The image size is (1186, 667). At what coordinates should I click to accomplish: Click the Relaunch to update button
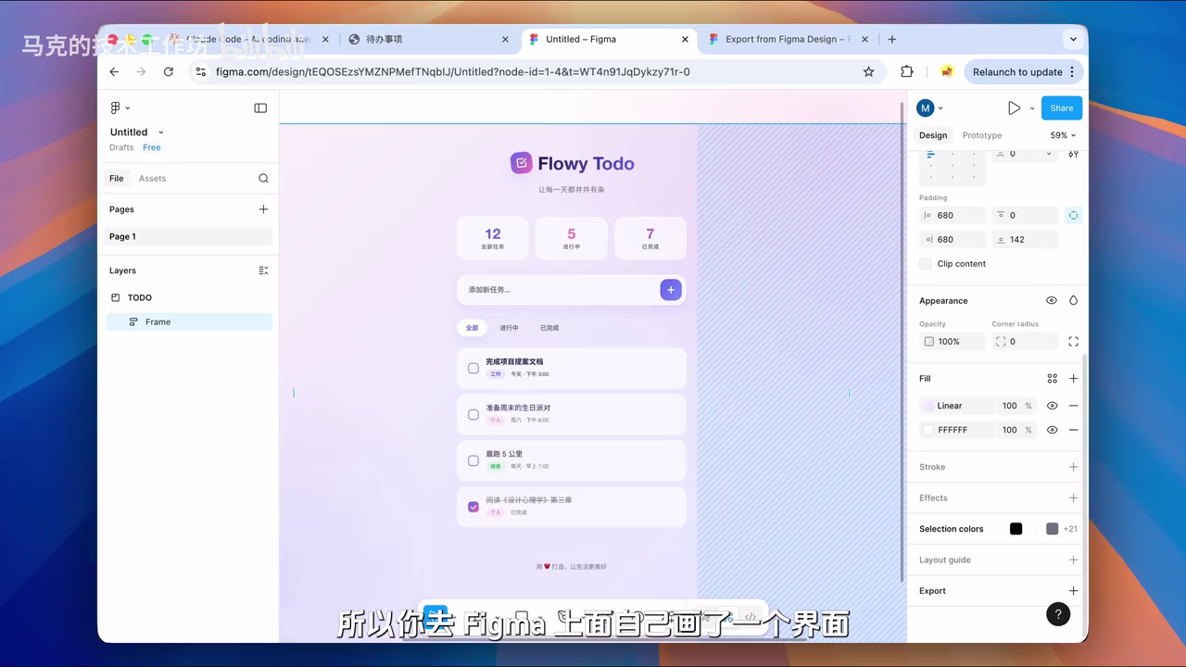pyautogui.click(x=1017, y=72)
